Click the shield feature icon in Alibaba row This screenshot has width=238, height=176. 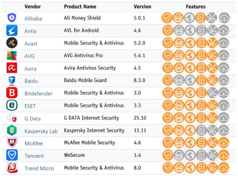(x=167, y=18)
